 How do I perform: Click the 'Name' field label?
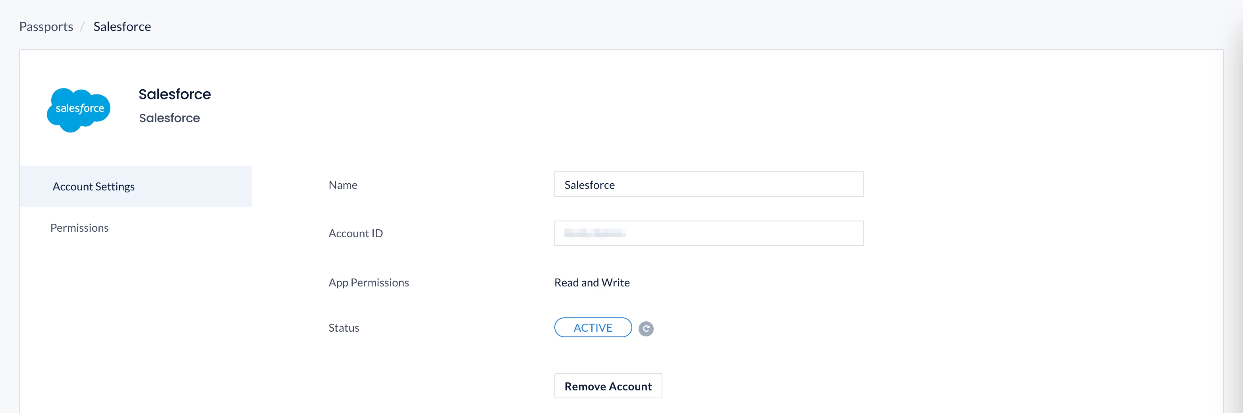343,185
